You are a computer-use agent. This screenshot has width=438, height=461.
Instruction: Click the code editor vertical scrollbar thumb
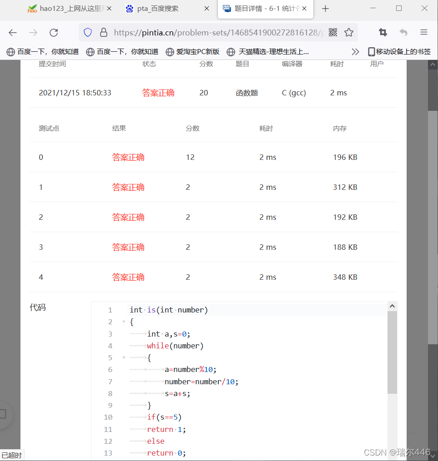392,352
